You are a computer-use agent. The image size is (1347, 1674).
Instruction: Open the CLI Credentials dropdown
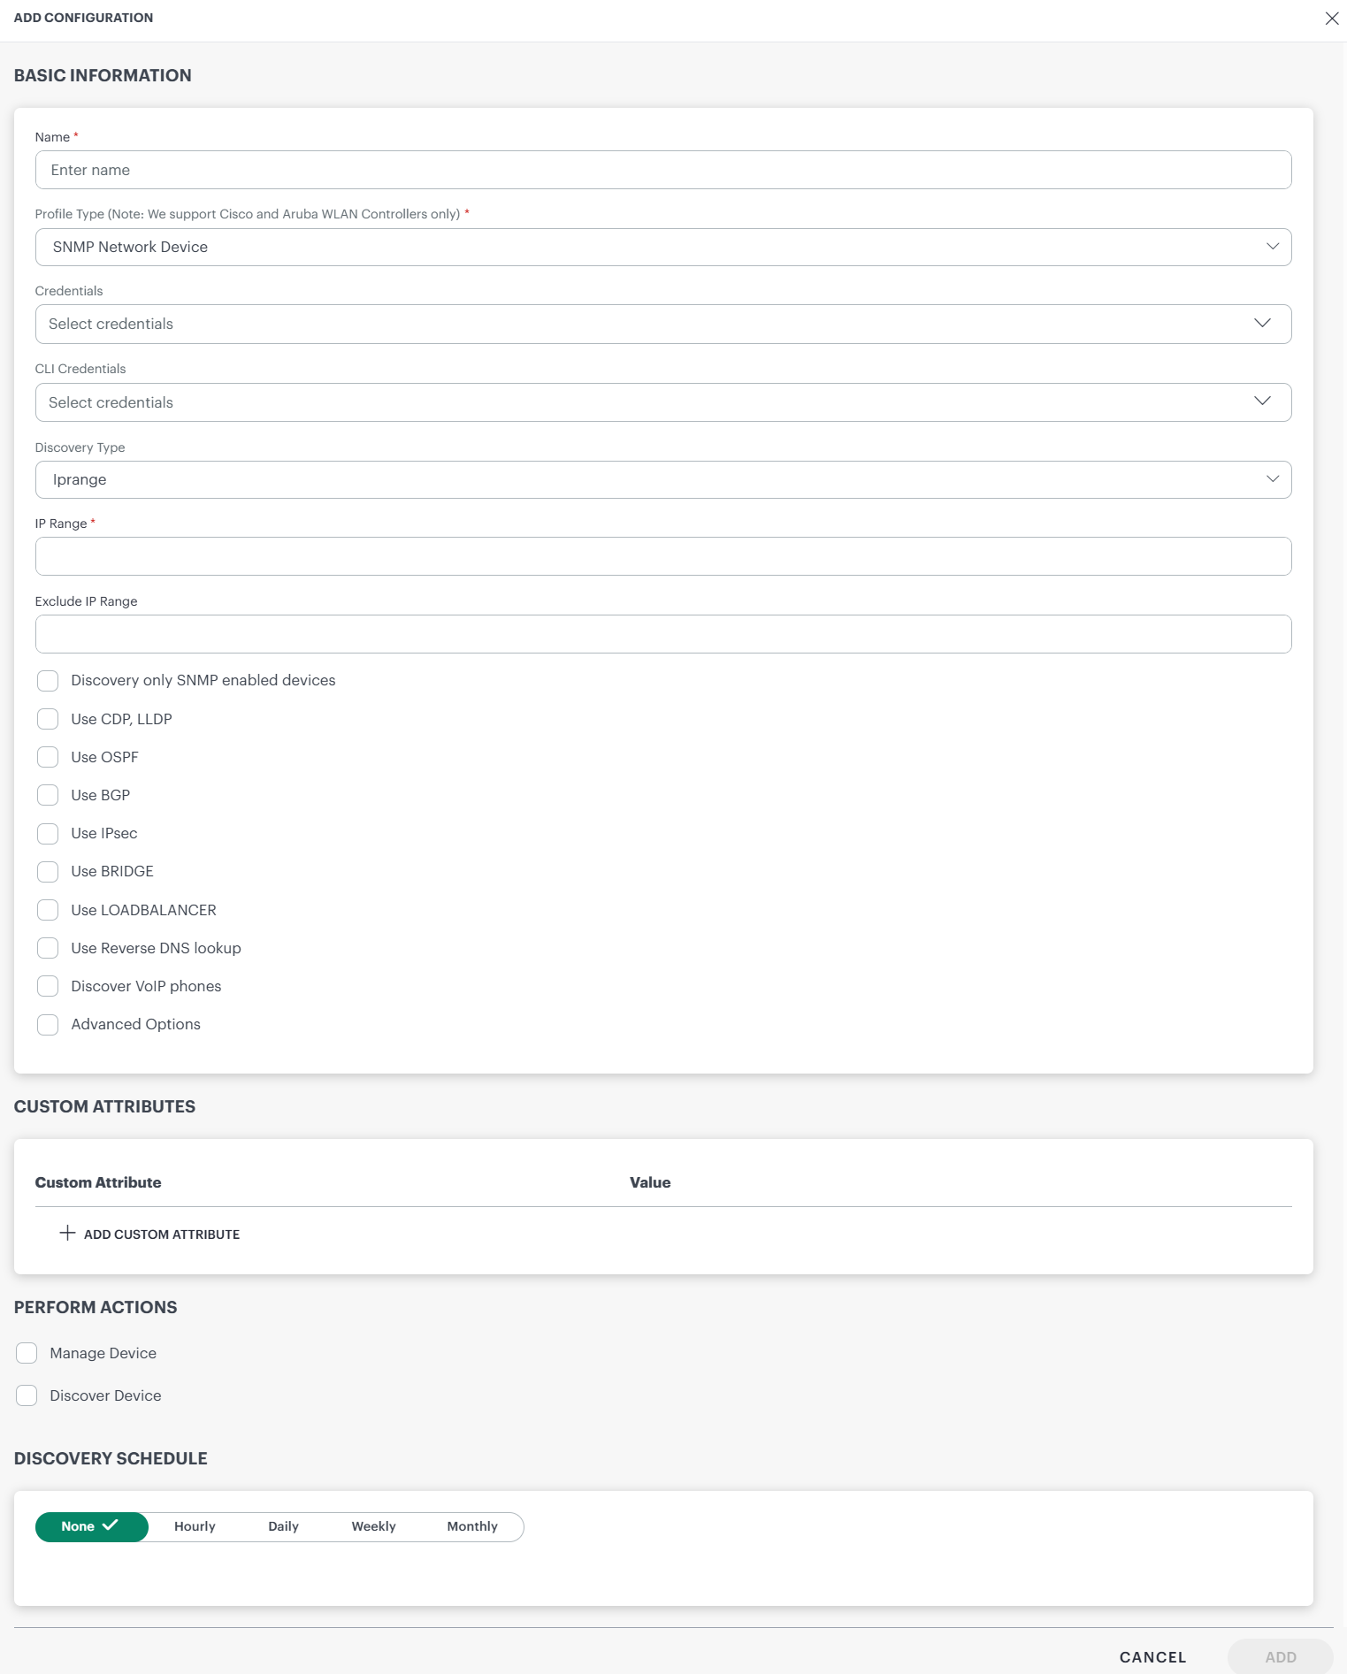click(x=662, y=402)
